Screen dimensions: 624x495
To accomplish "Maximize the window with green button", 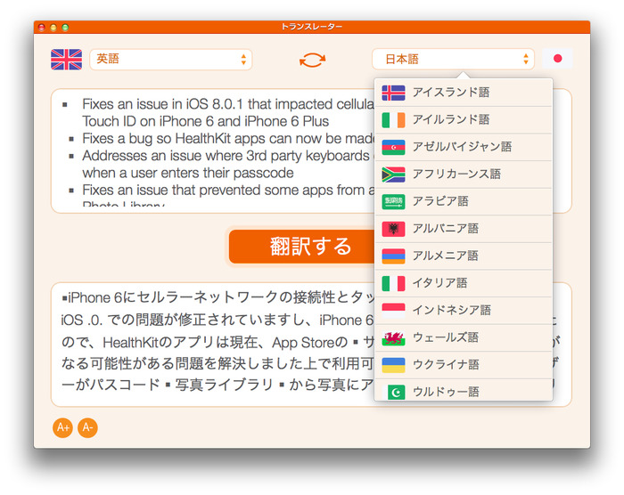I will tap(65, 27).
